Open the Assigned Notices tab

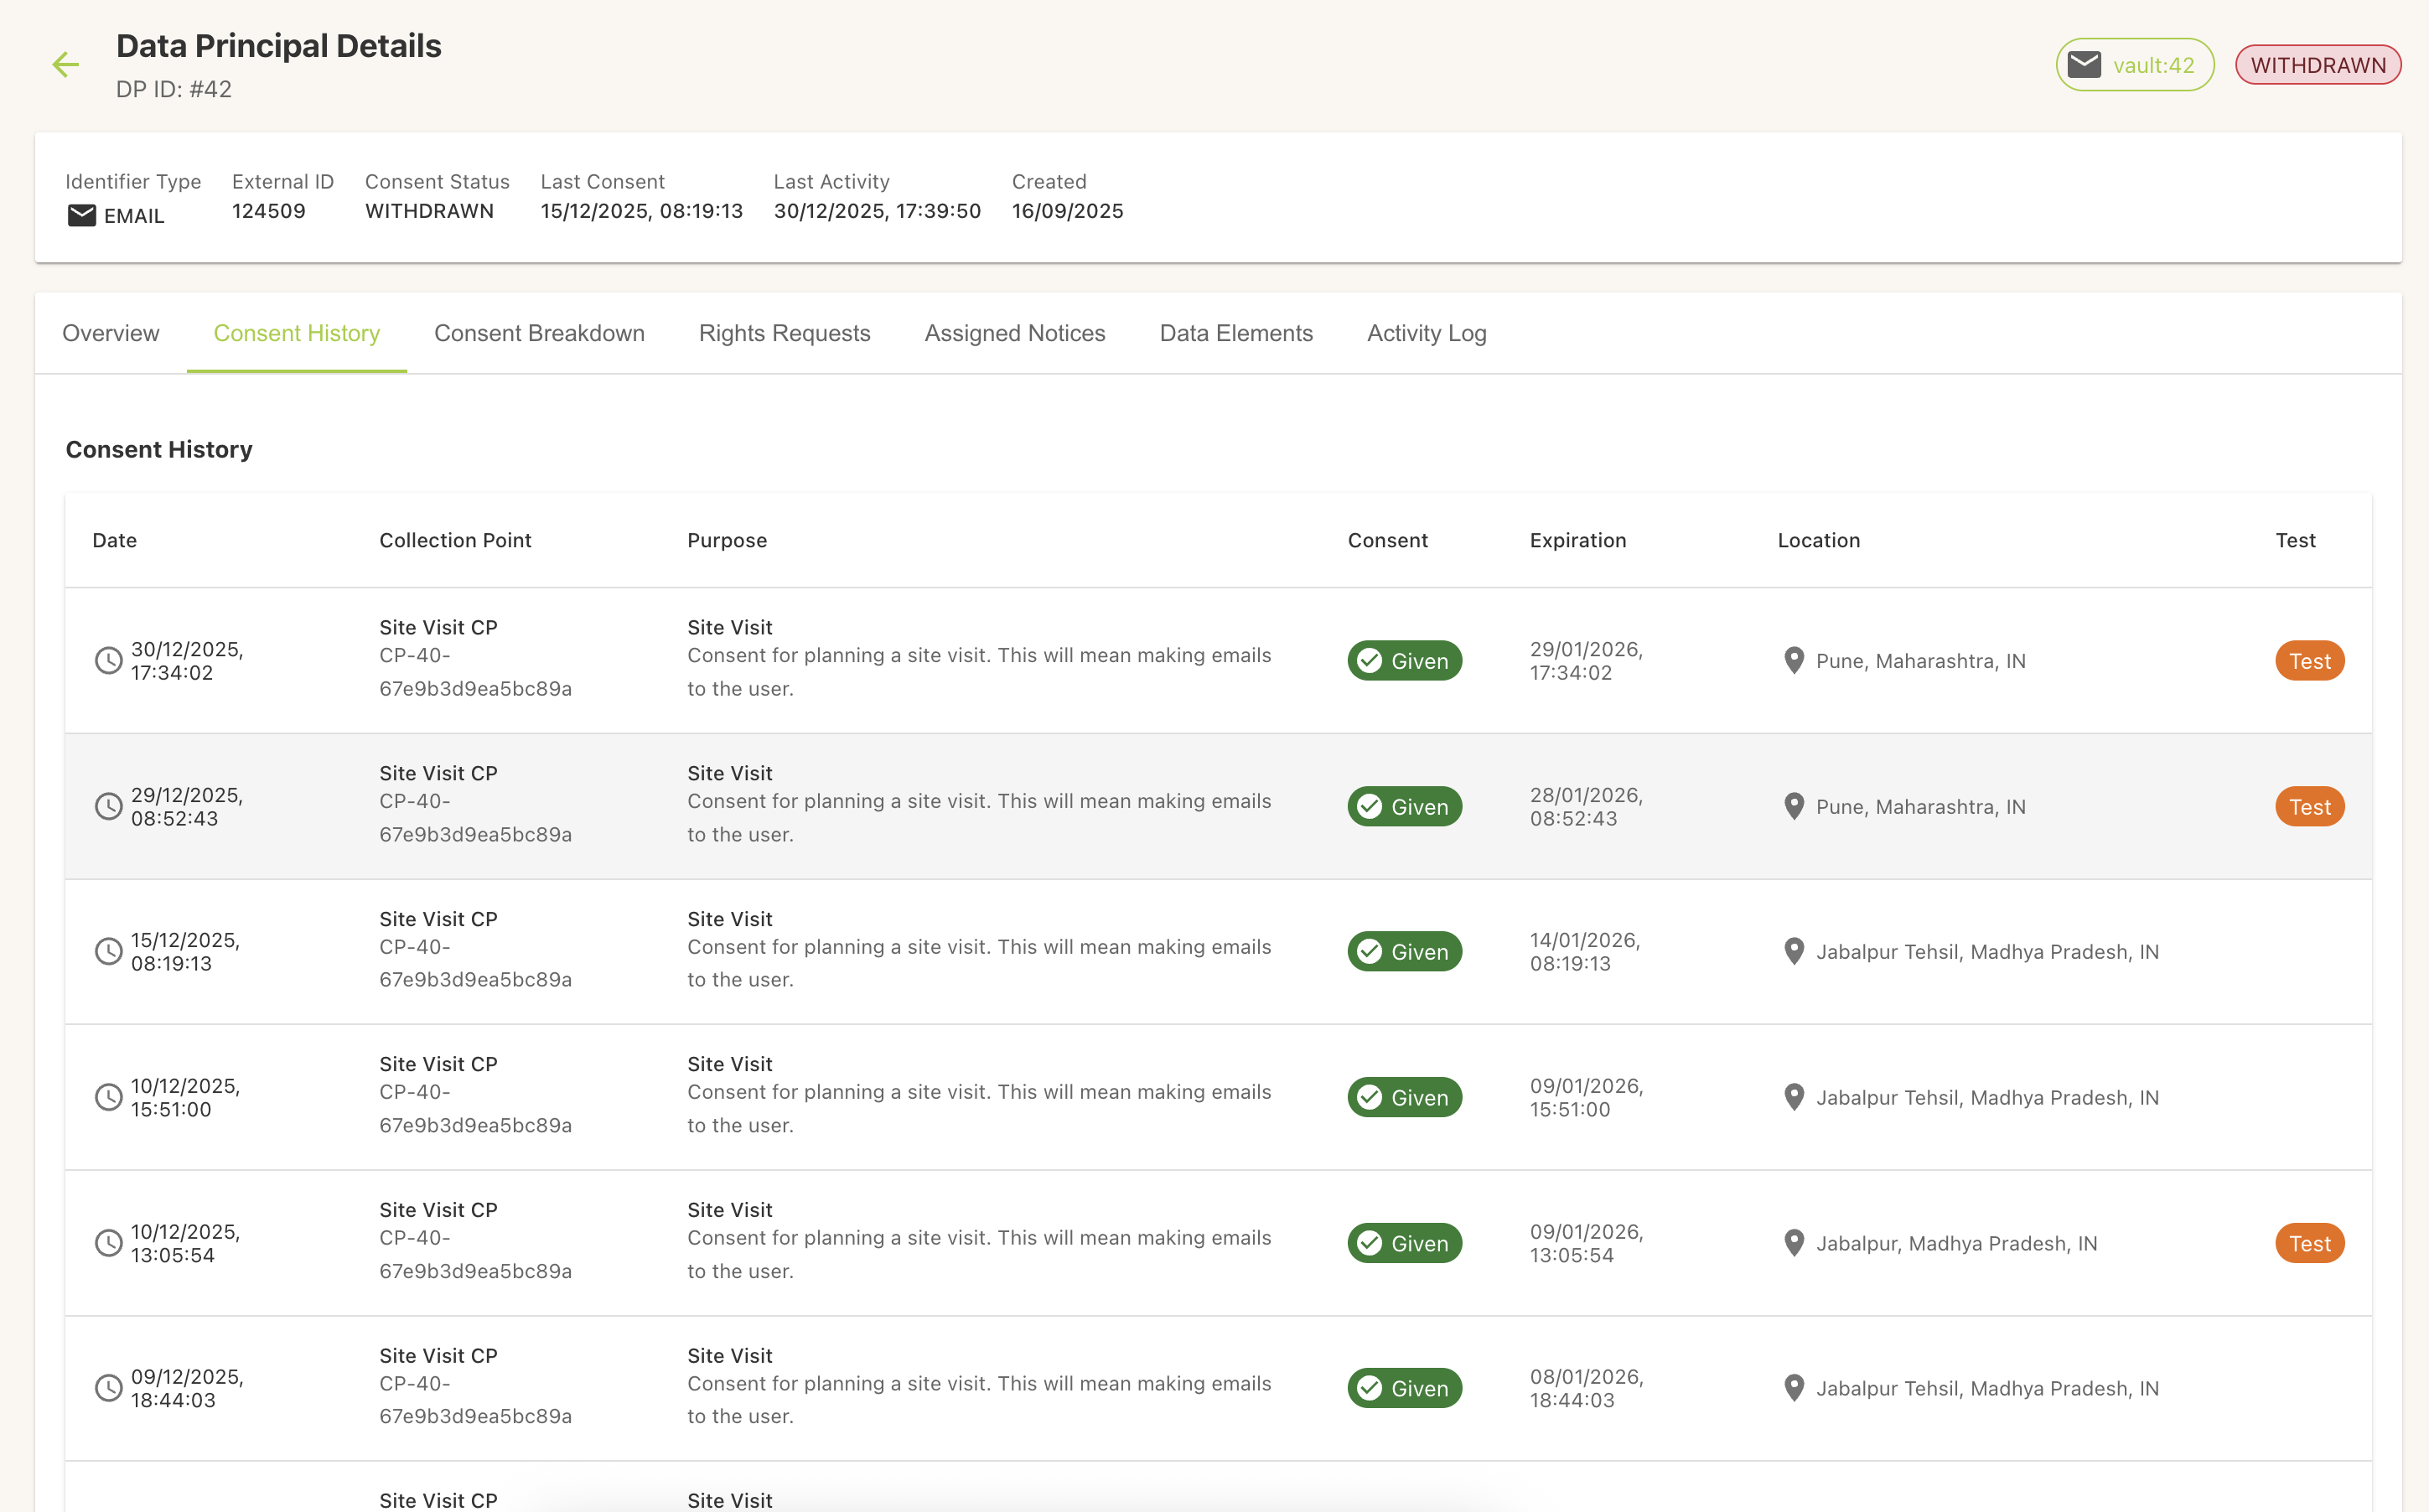pos(1014,333)
